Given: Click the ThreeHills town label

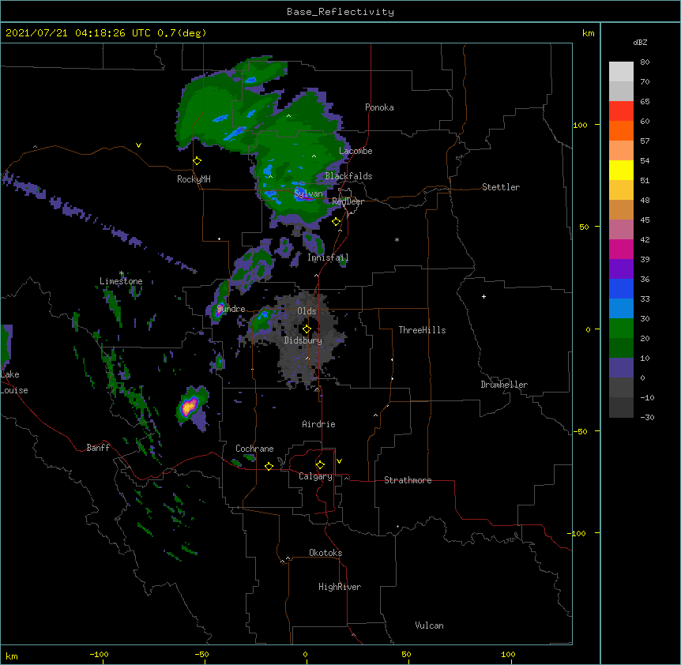Looking at the screenshot, I should click(422, 330).
